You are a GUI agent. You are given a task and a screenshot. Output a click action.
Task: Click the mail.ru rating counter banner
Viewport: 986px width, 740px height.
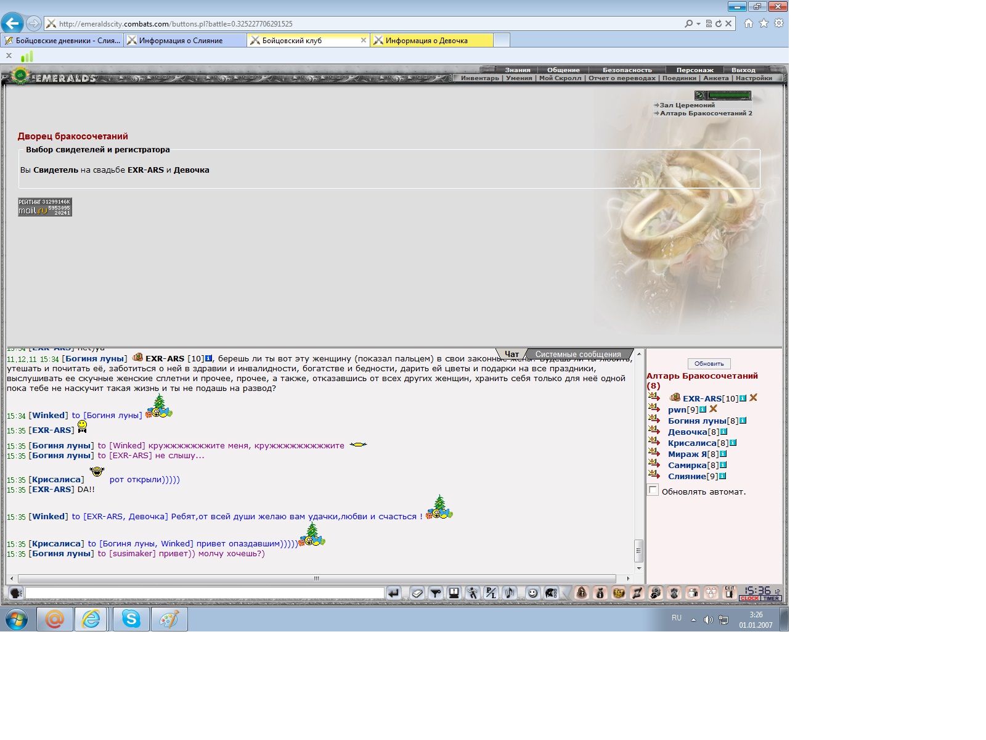click(x=45, y=207)
